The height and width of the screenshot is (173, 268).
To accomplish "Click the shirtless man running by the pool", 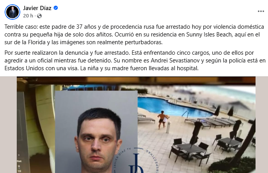I will pos(163,120).
